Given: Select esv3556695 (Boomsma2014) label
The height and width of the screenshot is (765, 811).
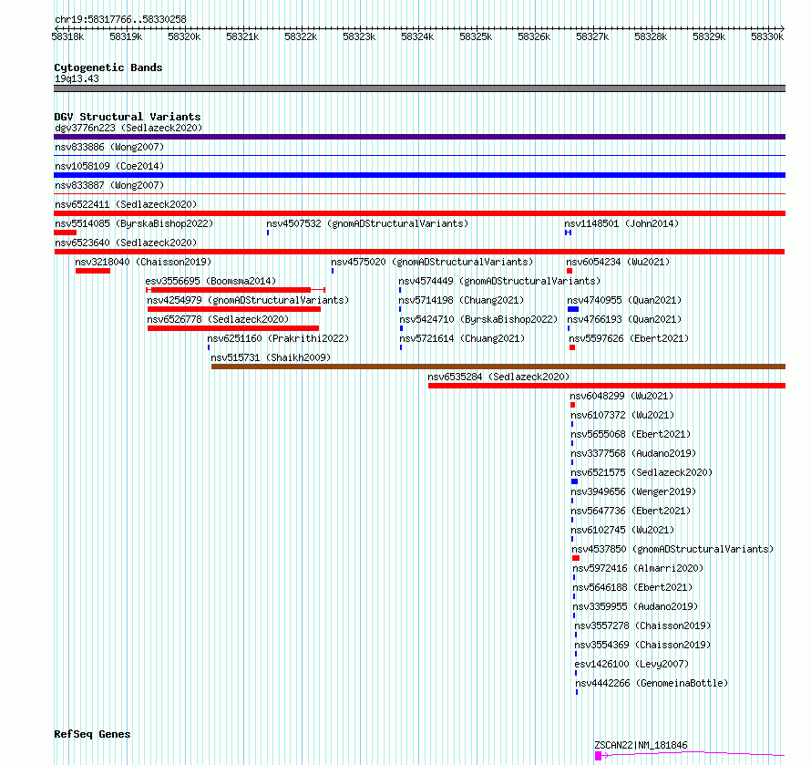Looking at the screenshot, I should (210, 281).
